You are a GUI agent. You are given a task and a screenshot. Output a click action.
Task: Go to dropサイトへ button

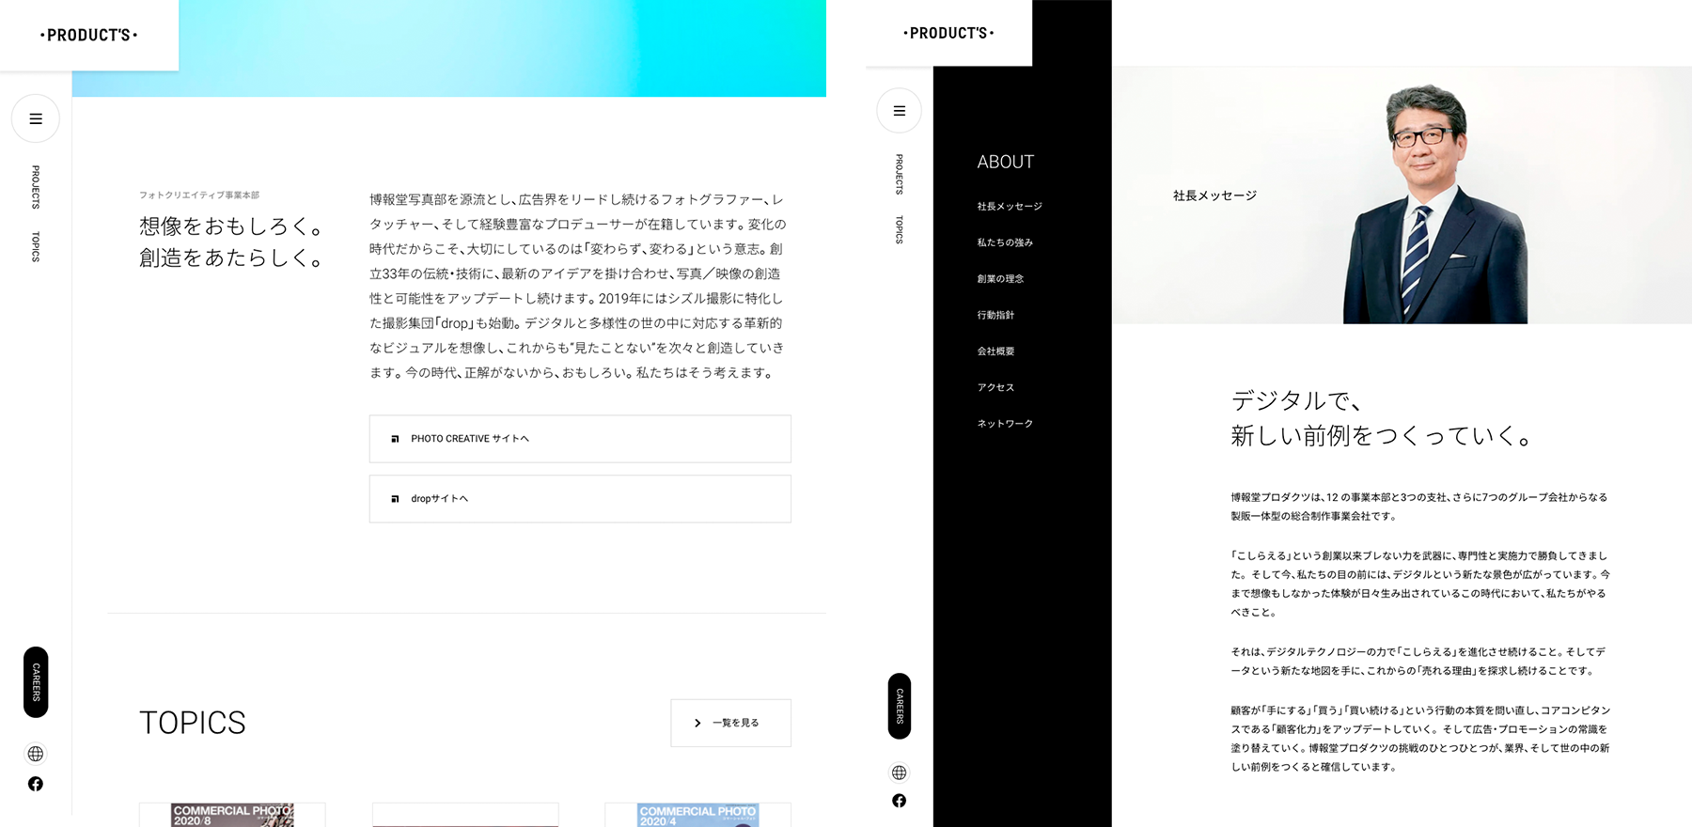point(580,499)
